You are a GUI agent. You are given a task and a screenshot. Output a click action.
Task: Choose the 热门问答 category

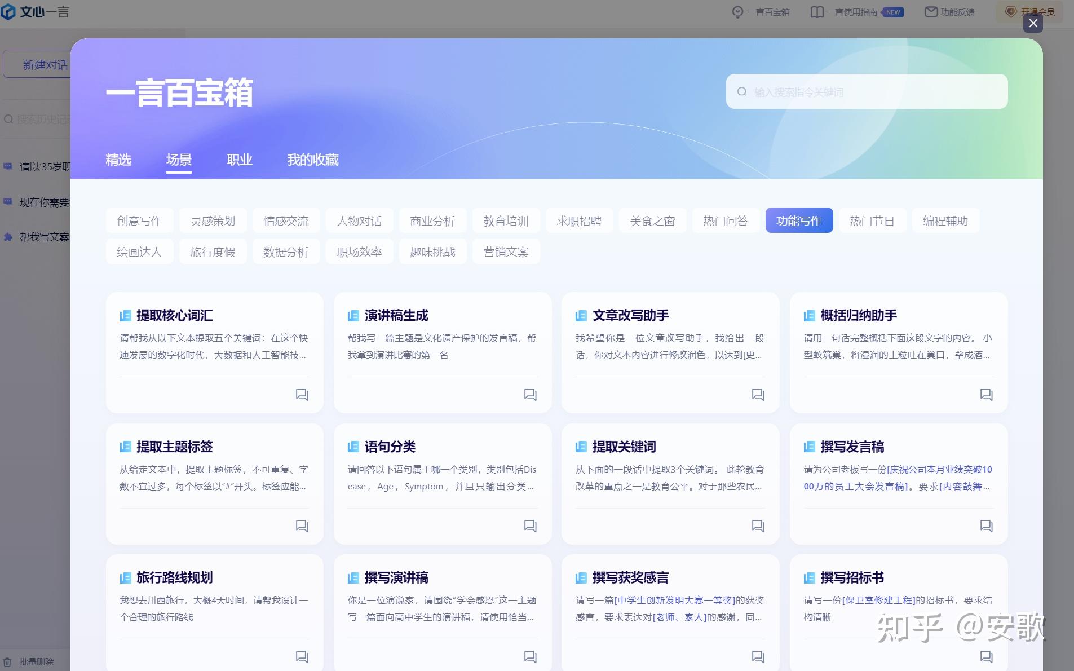click(x=726, y=220)
